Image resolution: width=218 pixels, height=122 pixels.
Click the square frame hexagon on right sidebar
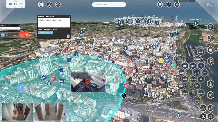pyautogui.click(x=211, y=50)
